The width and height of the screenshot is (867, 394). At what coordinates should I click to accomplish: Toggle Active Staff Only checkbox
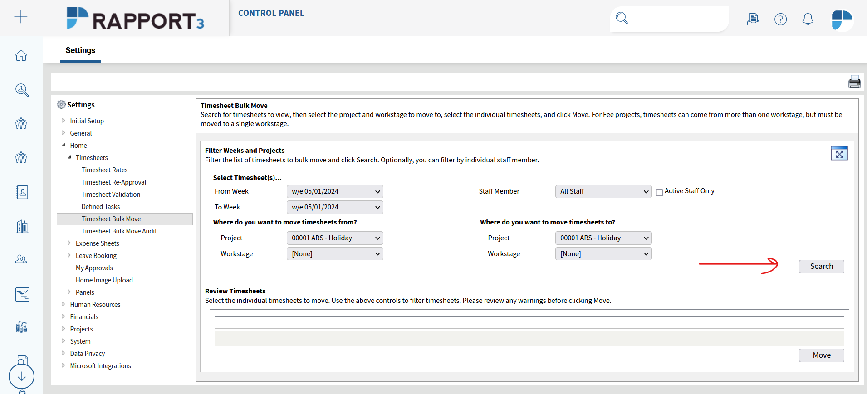click(x=659, y=193)
